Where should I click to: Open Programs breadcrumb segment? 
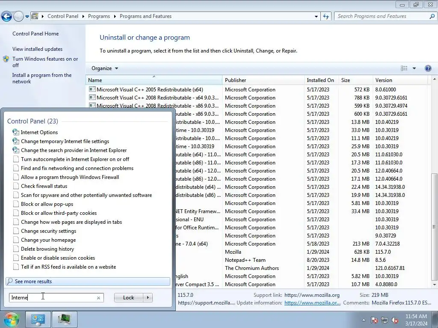pyautogui.click(x=99, y=16)
